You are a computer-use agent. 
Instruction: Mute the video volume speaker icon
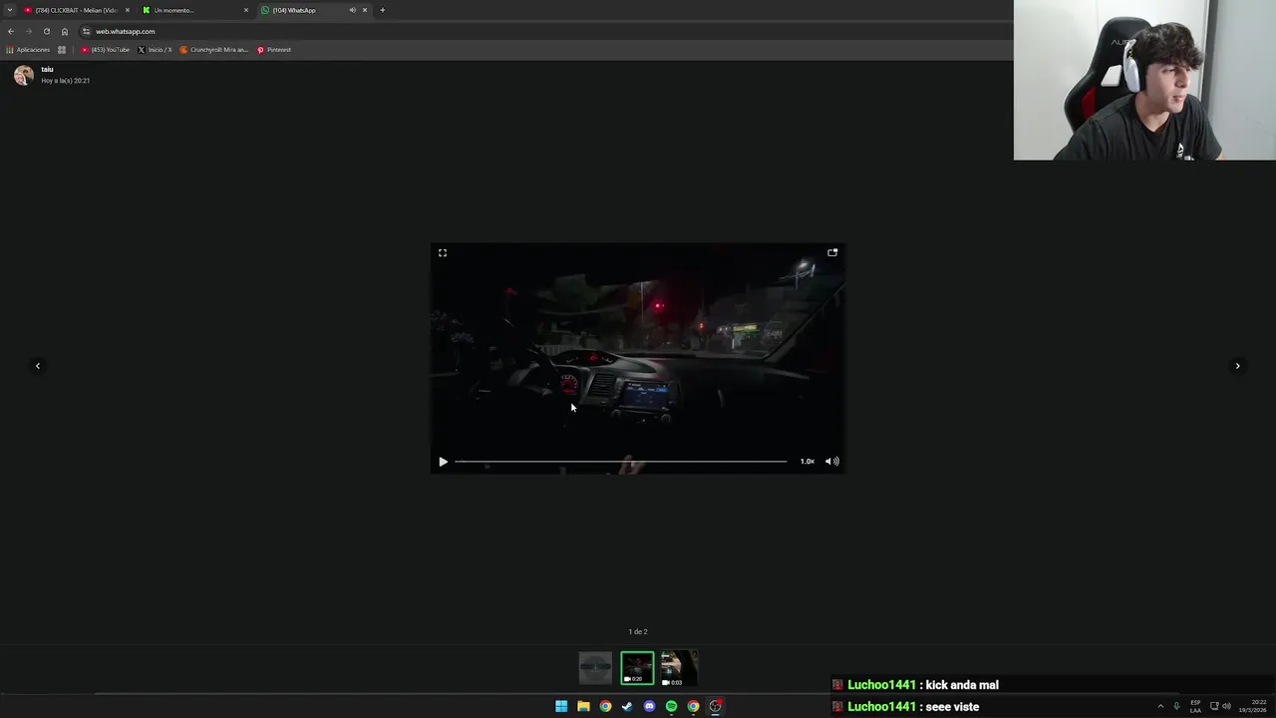(832, 462)
